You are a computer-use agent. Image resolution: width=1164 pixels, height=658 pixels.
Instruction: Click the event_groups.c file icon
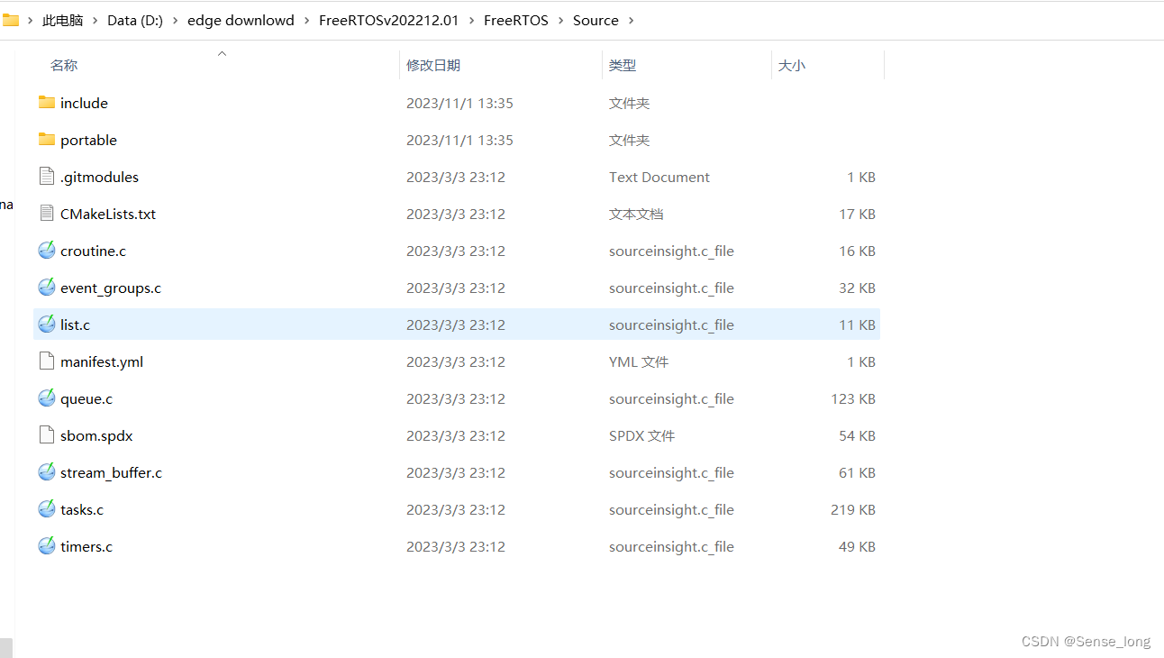tap(47, 287)
